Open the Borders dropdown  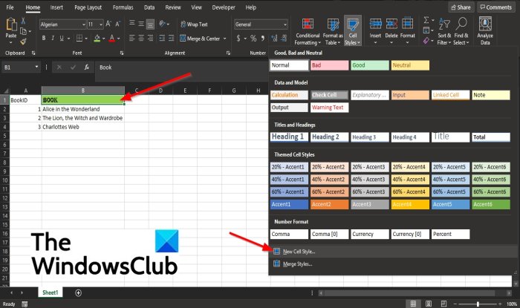[x=85, y=39]
